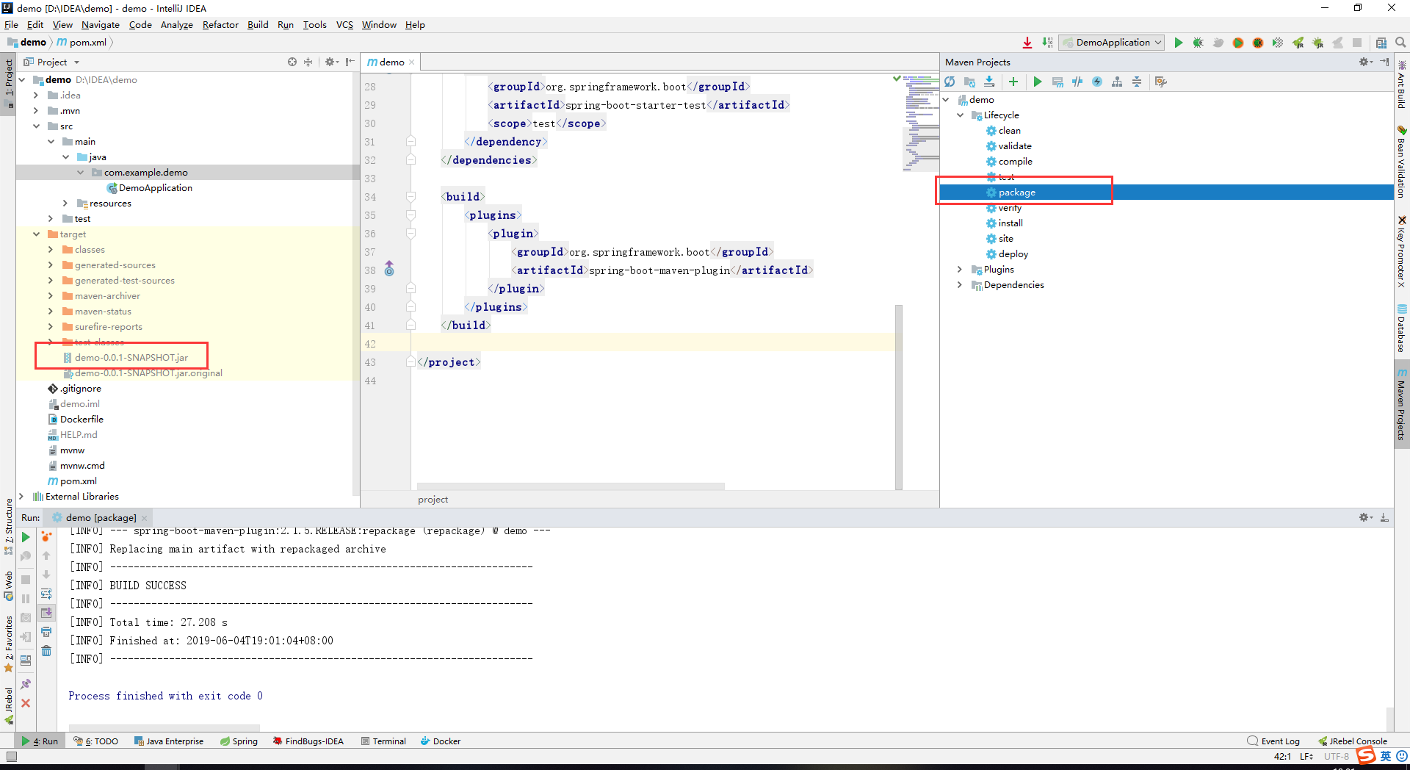The image size is (1410, 770).
Task: Open the Docker tool window button
Action: click(441, 741)
